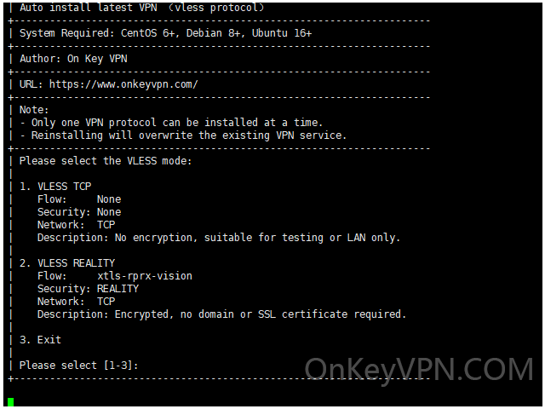Click 'Flow: xtls-rprx-vision' text

coord(115,276)
